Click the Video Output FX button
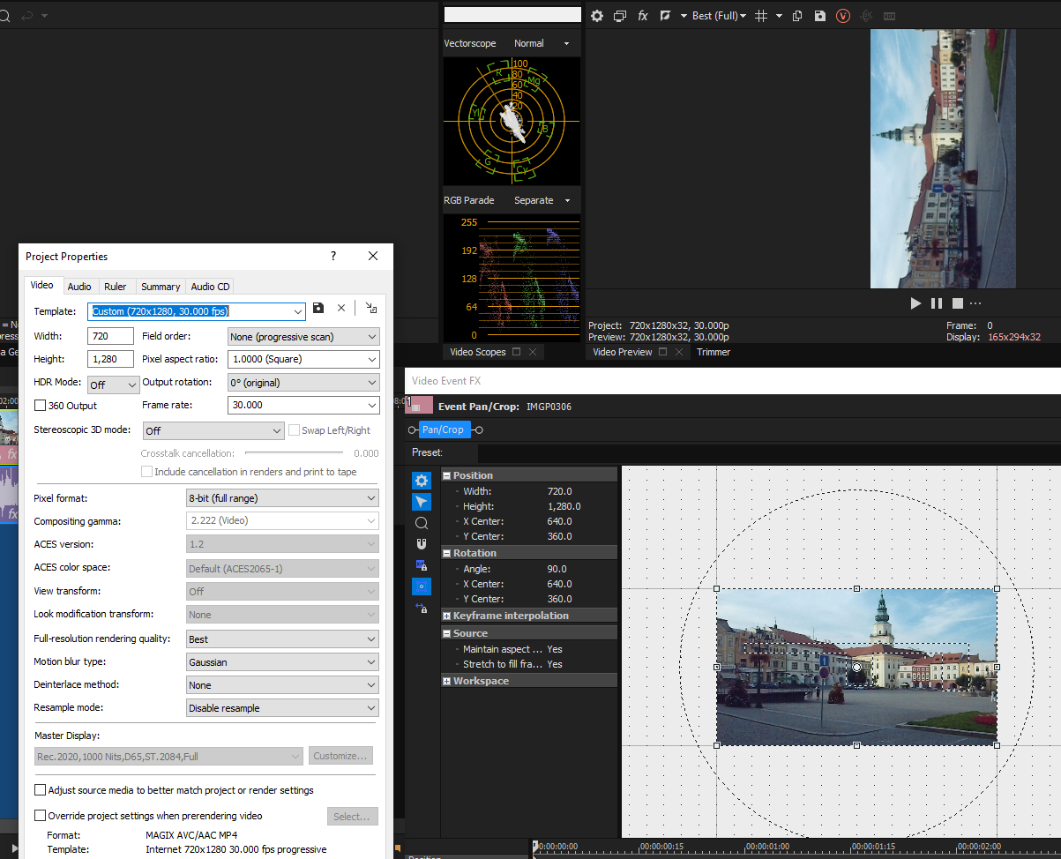Screen dimensions: 1061x859 tap(643, 16)
